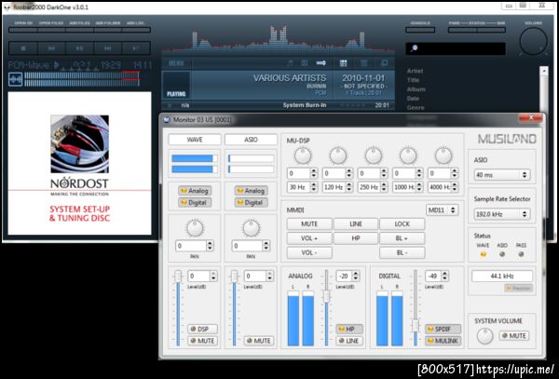Mute the ASIO channel fader

259,341
